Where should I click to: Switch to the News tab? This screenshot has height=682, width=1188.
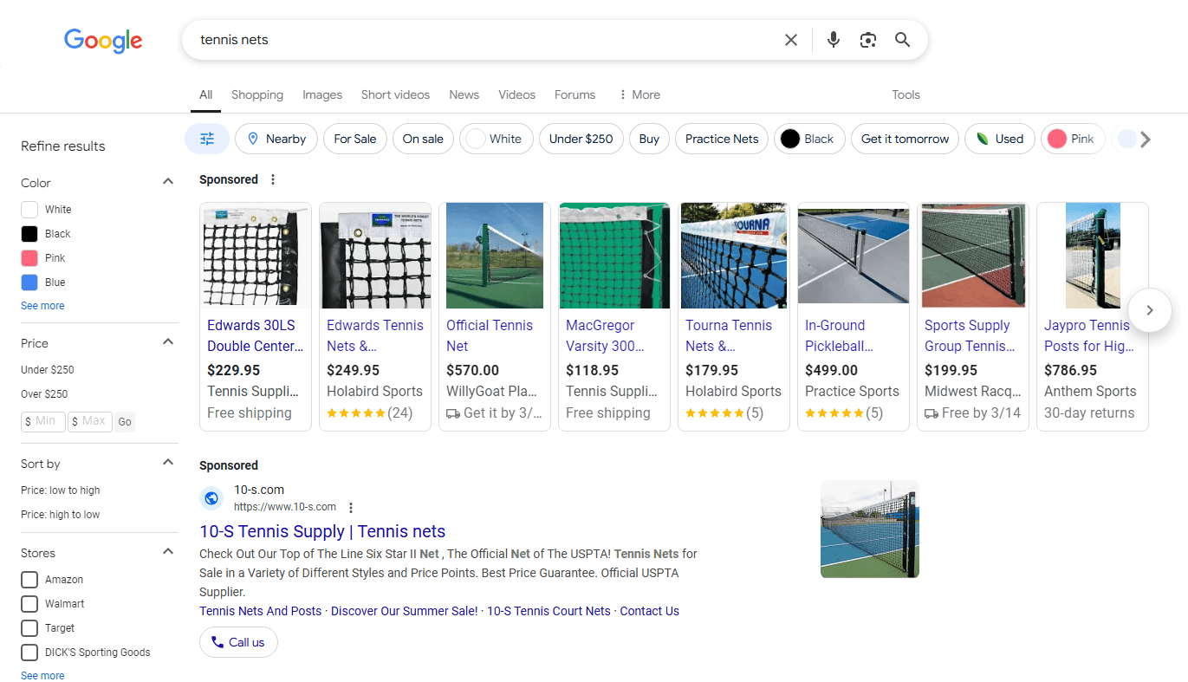pyautogui.click(x=464, y=94)
